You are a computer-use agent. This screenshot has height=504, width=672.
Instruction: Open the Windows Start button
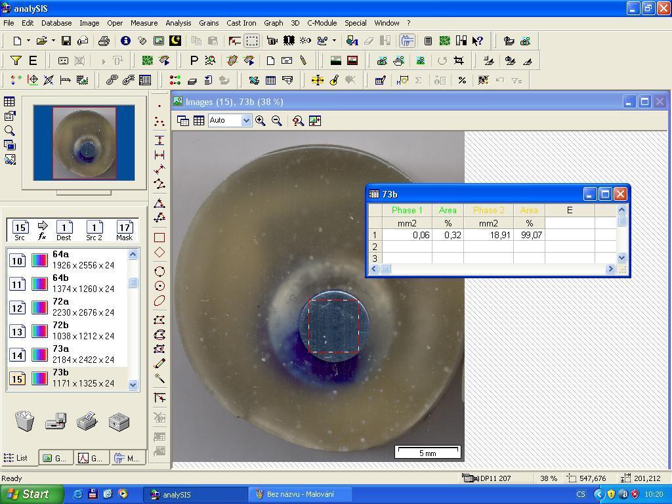click(31, 494)
